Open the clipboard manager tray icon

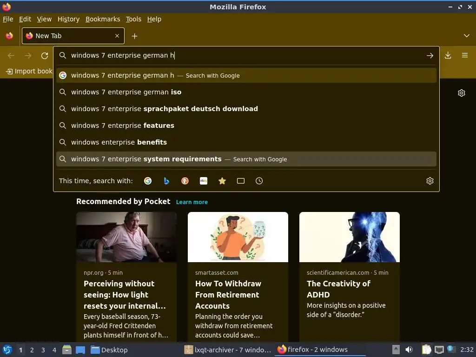click(x=427, y=350)
